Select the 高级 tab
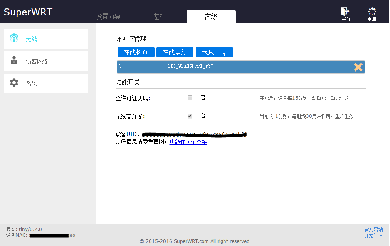Screen dimensions: 390x246 [x=211, y=17]
